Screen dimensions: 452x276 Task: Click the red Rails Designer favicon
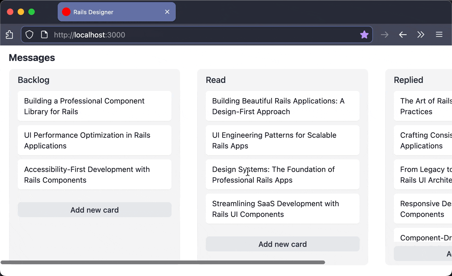(x=66, y=12)
